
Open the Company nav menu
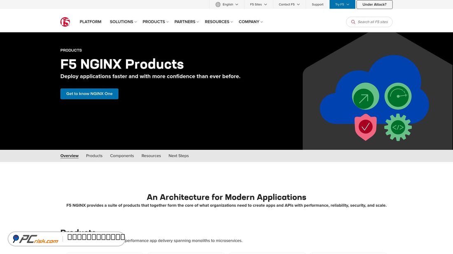251,22
